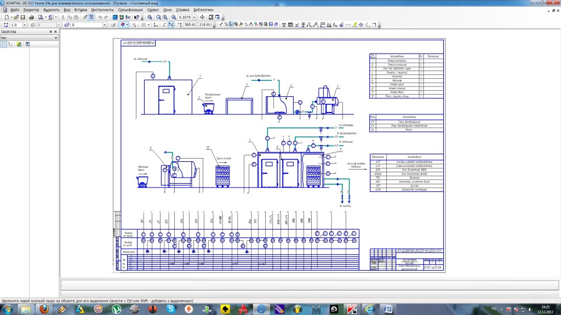Click the refresh view icon

point(217,17)
